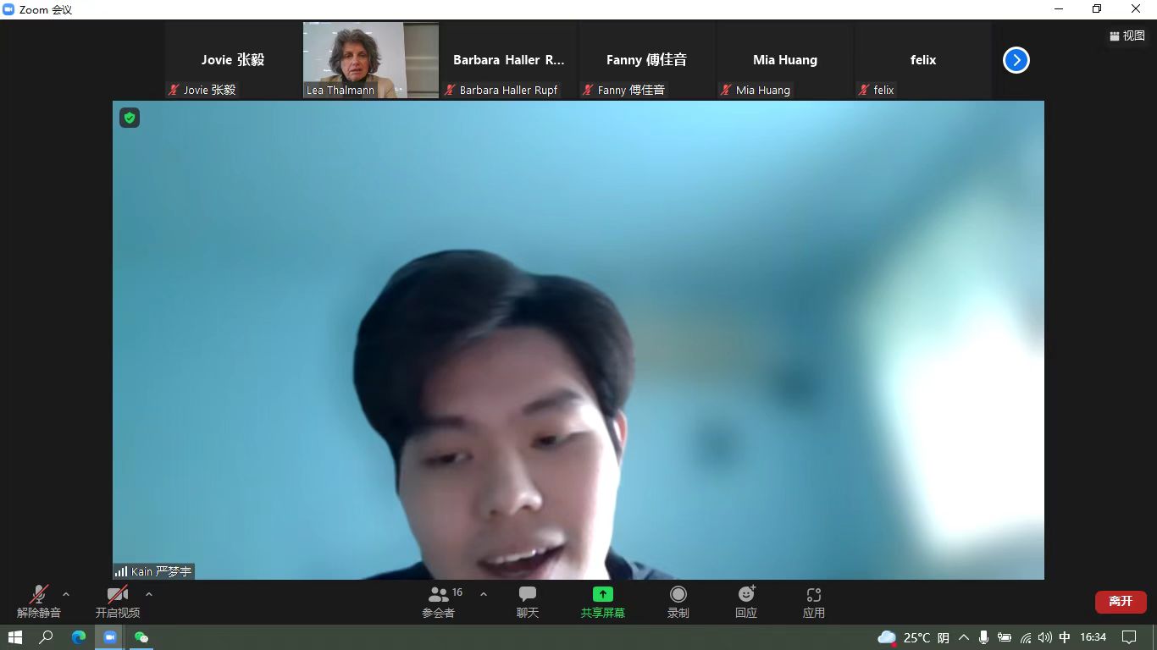This screenshot has width=1157, height=650.
Task: Select Fanny 傅佳音 participant tile
Action: pyautogui.click(x=646, y=60)
